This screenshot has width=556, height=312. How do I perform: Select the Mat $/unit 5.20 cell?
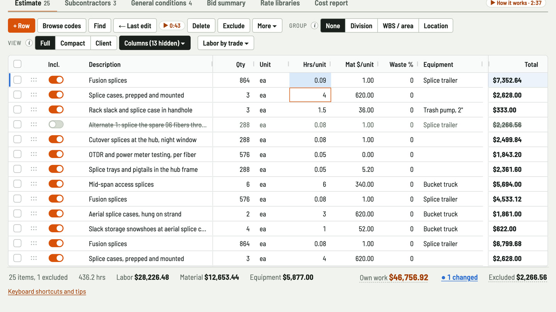(x=354, y=169)
